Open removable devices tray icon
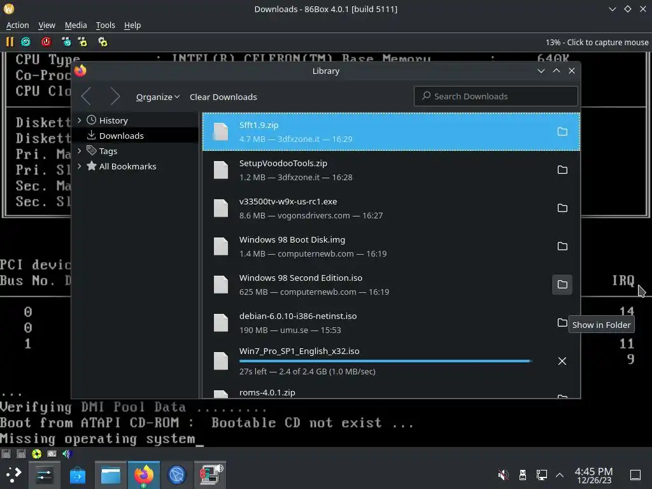The height and width of the screenshot is (489, 652). click(523, 475)
